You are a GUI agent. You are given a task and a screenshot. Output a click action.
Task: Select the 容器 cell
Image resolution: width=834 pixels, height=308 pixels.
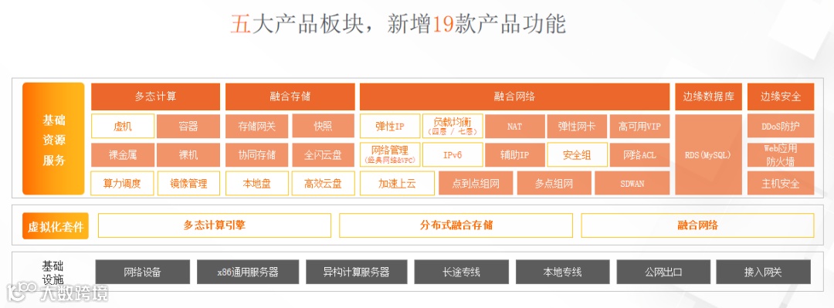188,126
